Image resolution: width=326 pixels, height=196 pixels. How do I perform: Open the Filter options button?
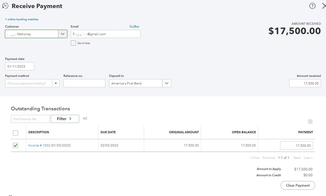65,119
